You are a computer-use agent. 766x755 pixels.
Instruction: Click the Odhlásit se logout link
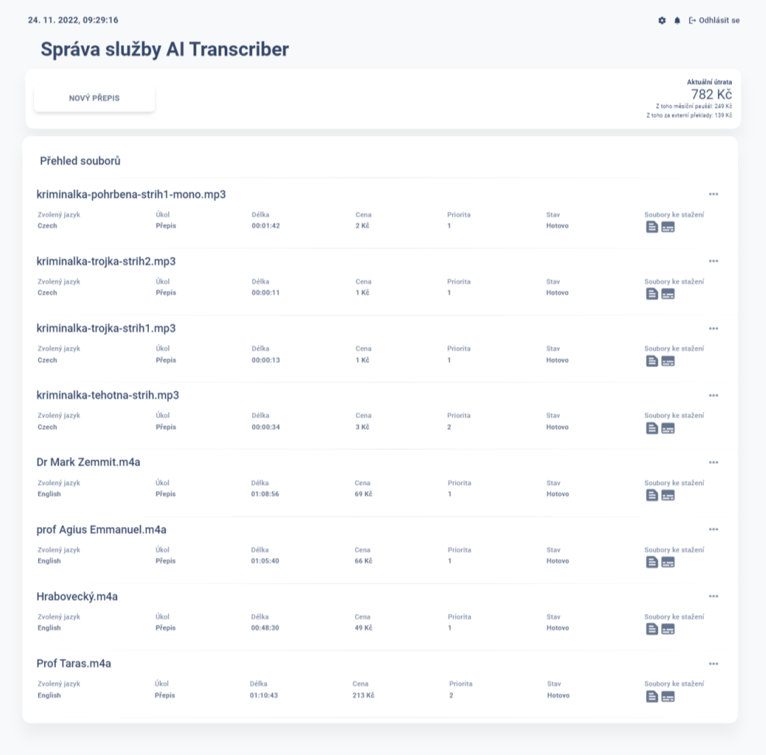point(714,20)
